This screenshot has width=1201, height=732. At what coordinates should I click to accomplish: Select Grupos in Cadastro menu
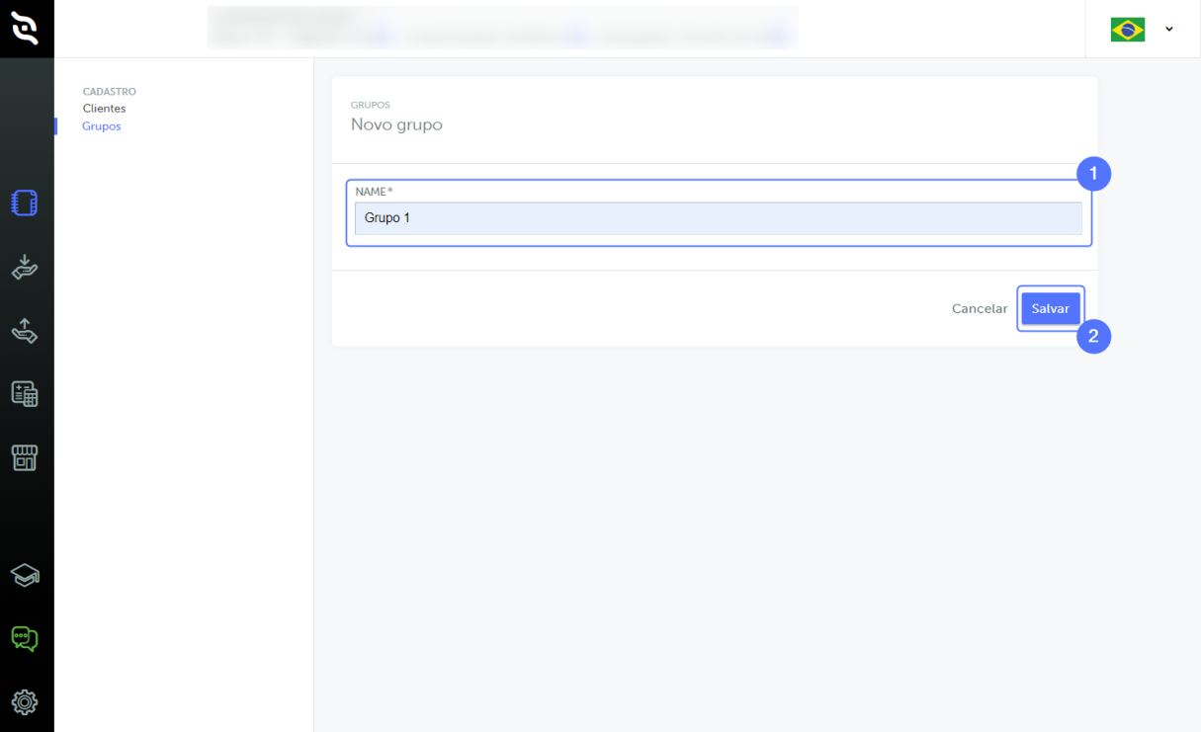(102, 126)
